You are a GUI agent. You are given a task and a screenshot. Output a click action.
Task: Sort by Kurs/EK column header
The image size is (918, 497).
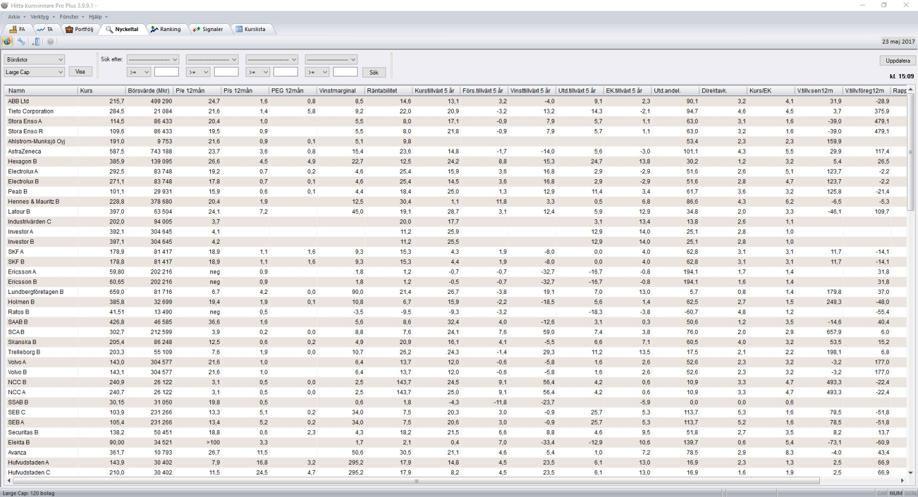click(771, 91)
